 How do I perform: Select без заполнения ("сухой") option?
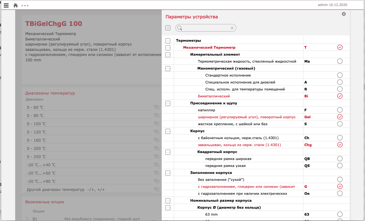click(340, 179)
